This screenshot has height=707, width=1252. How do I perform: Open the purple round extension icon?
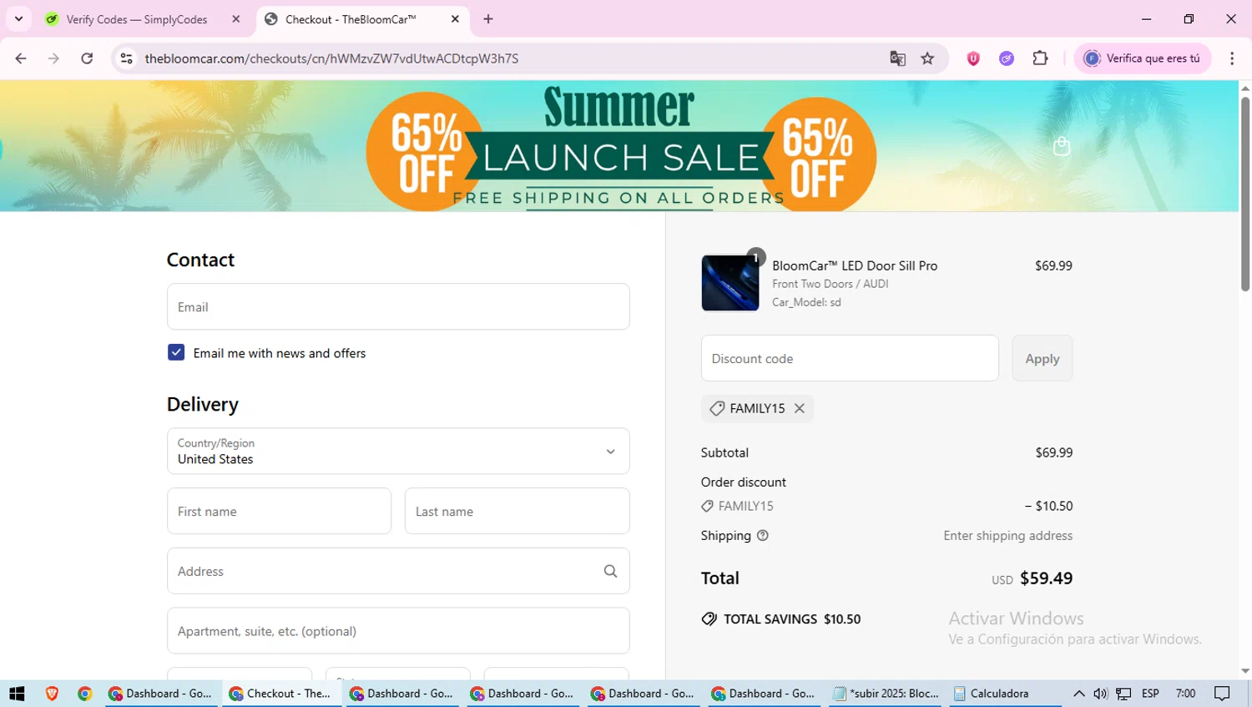pyautogui.click(x=1007, y=58)
